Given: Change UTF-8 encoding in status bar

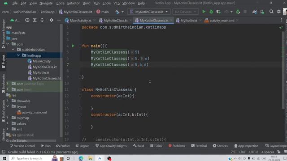Looking at the screenshot, I should (x=253, y=152).
